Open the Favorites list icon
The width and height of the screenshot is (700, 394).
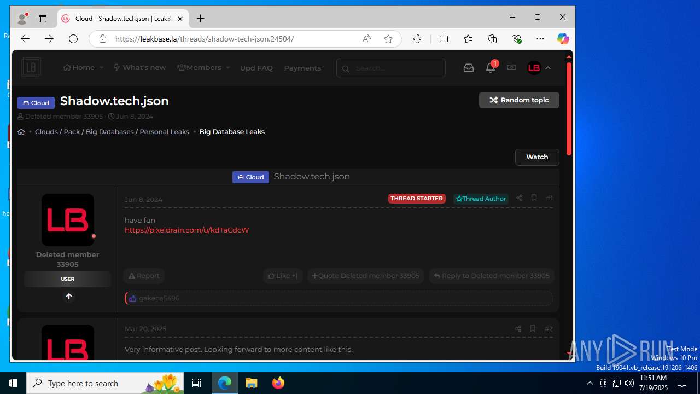pyautogui.click(x=468, y=39)
